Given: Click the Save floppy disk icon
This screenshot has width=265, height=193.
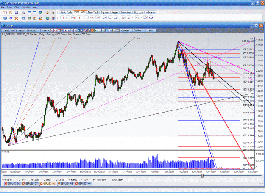Looking at the screenshot, I should coord(17,13).
